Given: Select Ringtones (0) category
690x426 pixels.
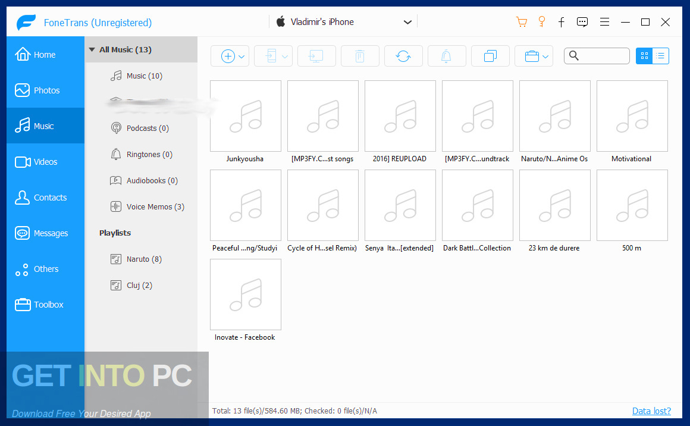Looking at the screenshot, I should (x=141, y=155).
